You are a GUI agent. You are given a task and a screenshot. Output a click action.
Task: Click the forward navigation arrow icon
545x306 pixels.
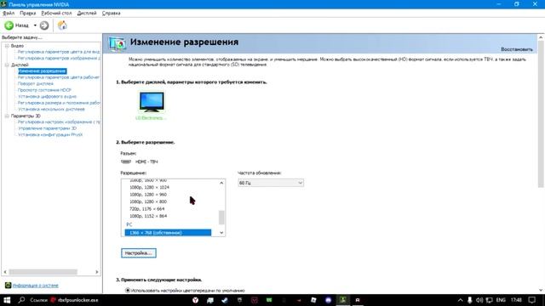[x=44, y=25]
